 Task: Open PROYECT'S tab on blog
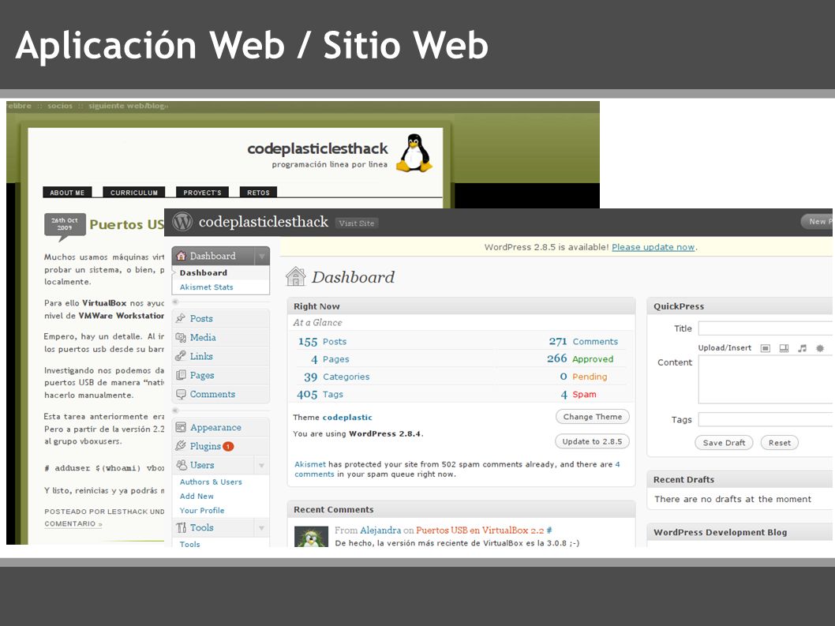pos(202,193)
